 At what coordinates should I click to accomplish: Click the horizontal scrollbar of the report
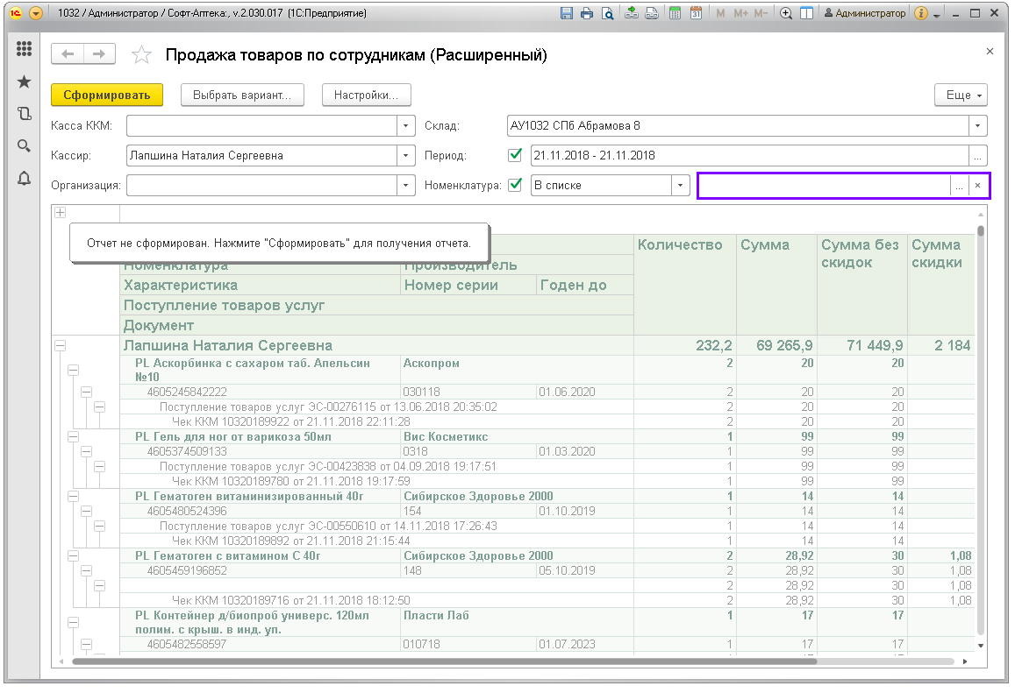[x=439, y=661]
